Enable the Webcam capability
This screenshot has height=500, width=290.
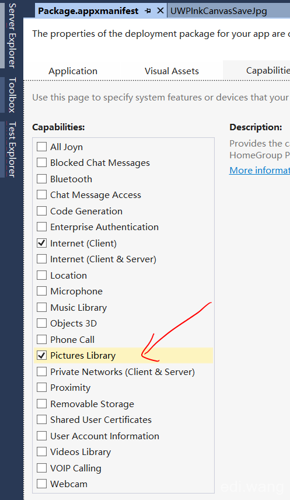42,484
